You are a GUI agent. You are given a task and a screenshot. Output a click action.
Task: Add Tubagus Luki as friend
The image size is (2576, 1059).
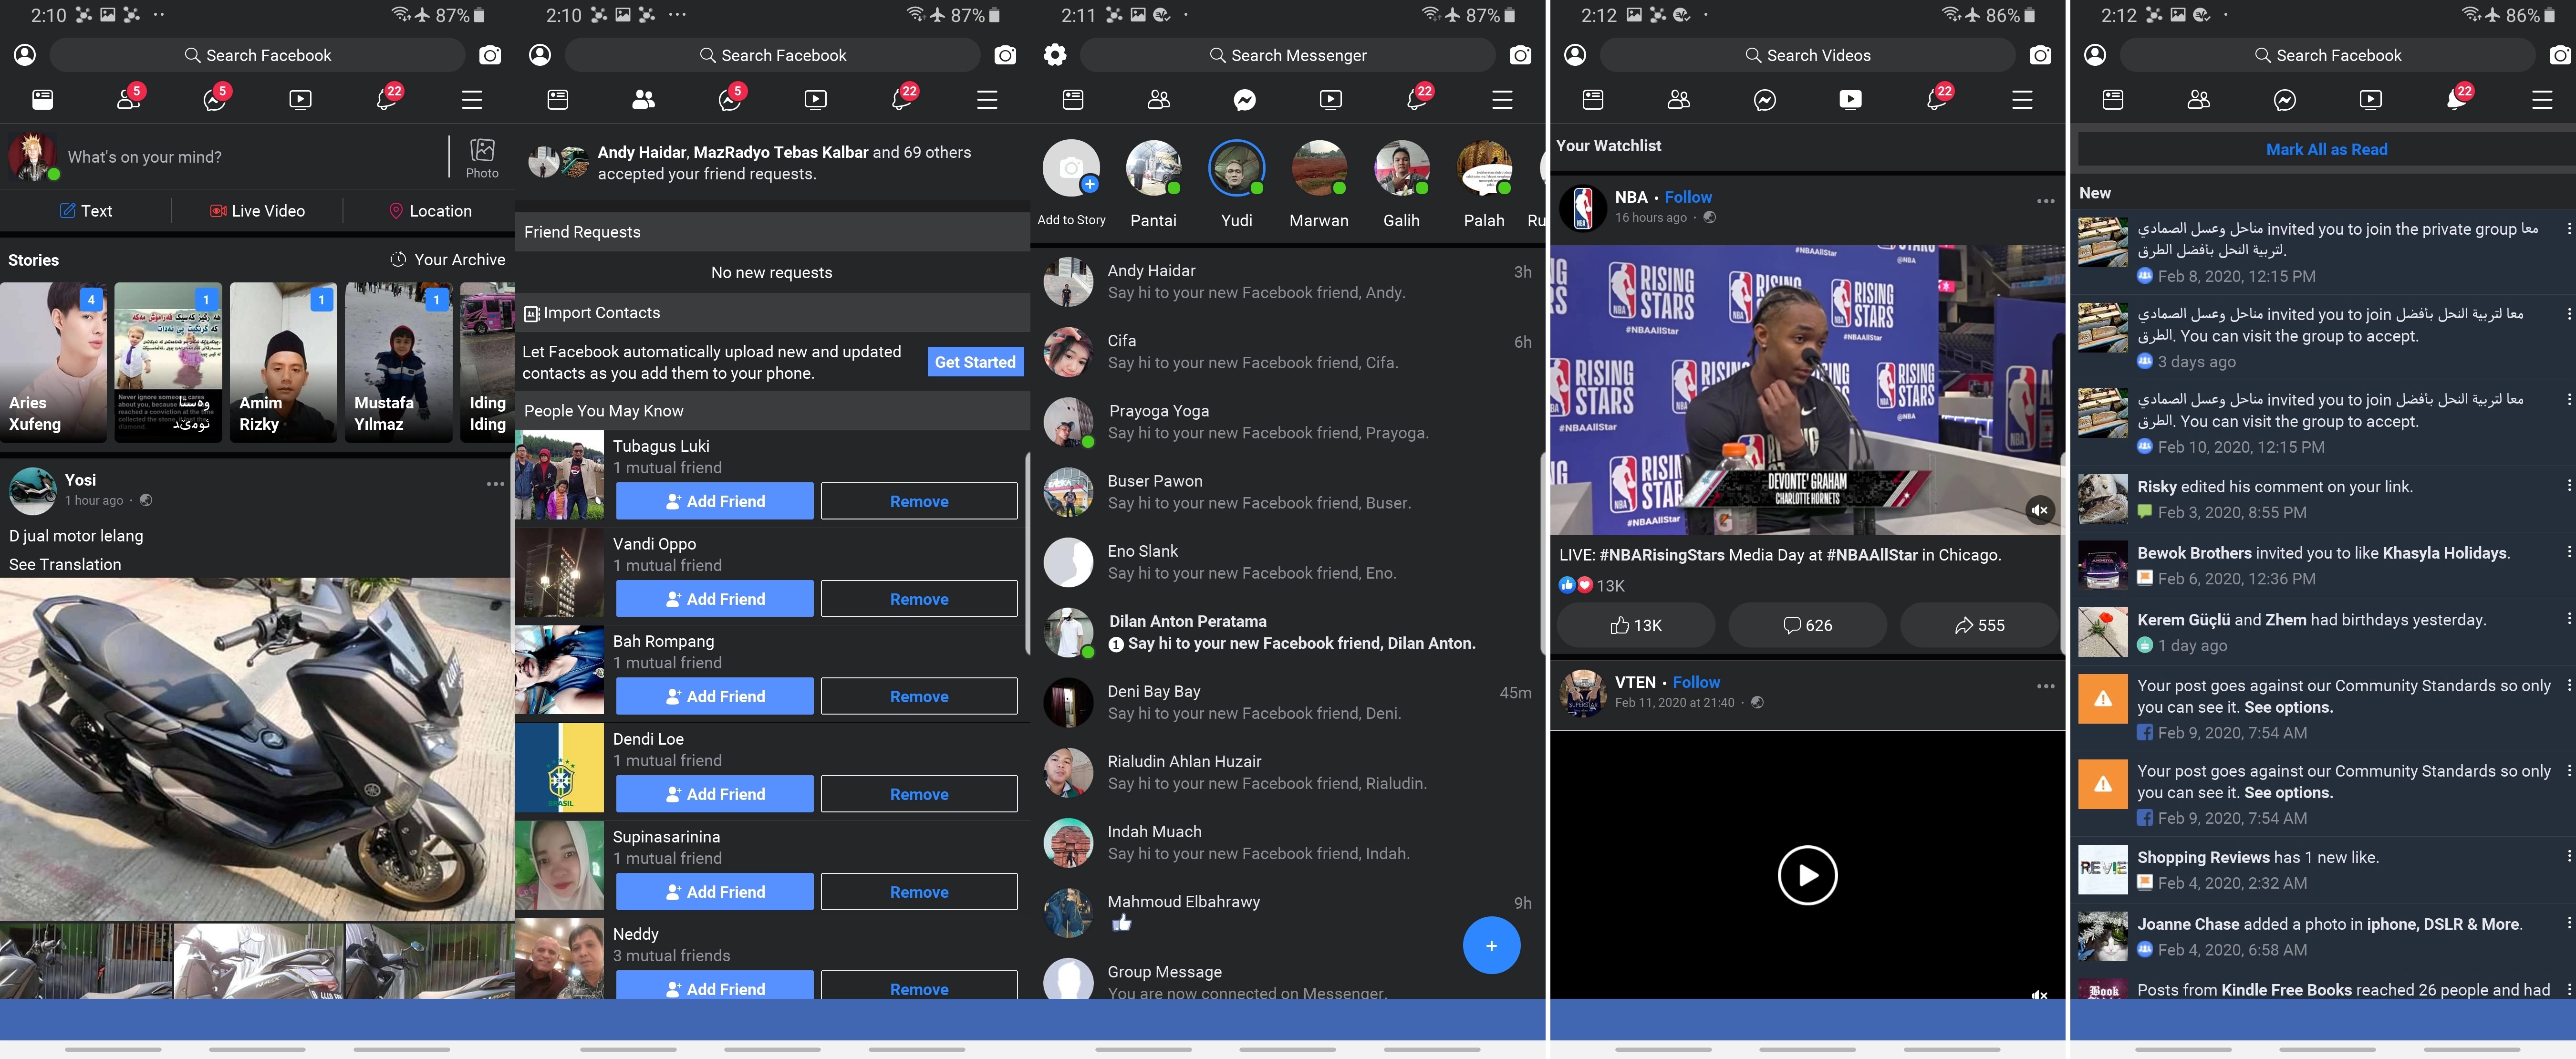point(714,501)
